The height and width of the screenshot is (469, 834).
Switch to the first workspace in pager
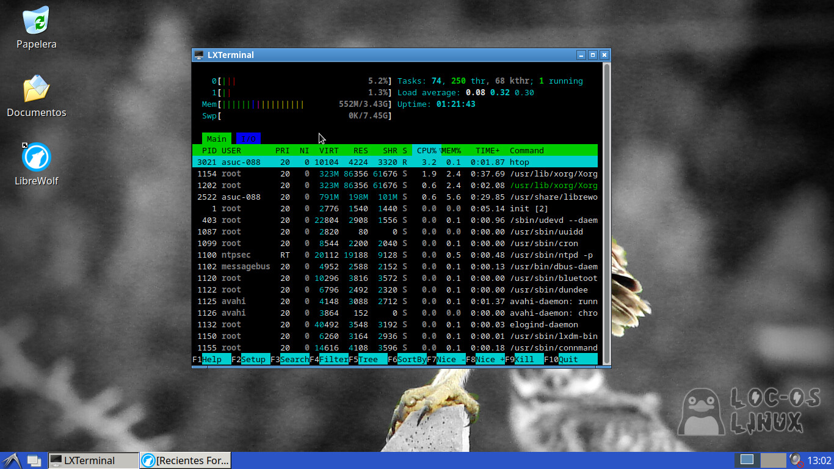pyautogui.click(x=747, y=460)
